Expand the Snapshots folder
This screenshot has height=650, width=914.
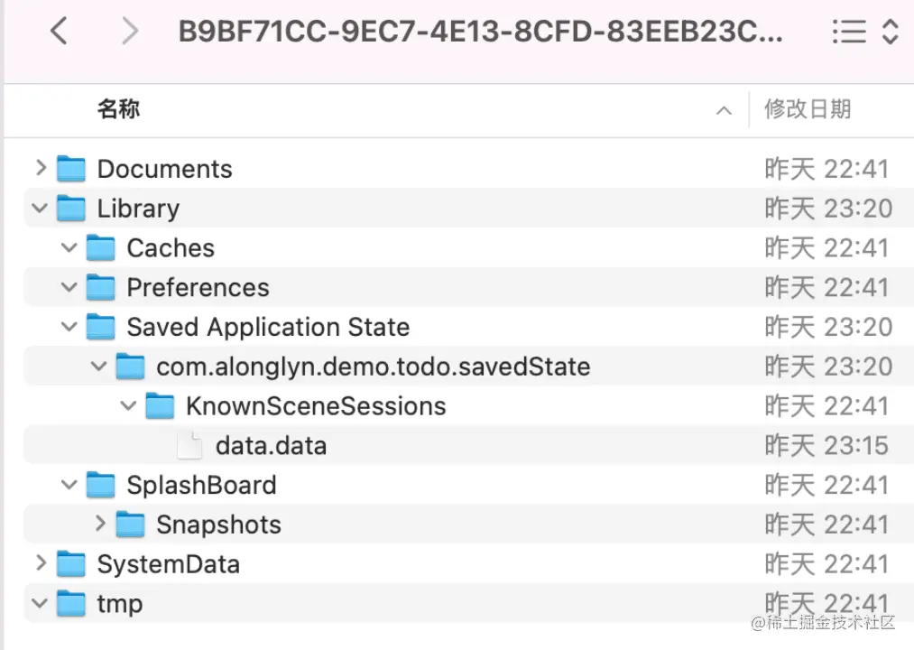100,524
